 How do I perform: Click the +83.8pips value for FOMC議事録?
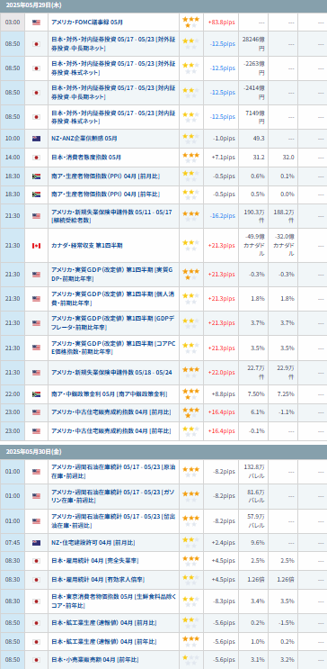pyautogui.click(x=221, y=23)
